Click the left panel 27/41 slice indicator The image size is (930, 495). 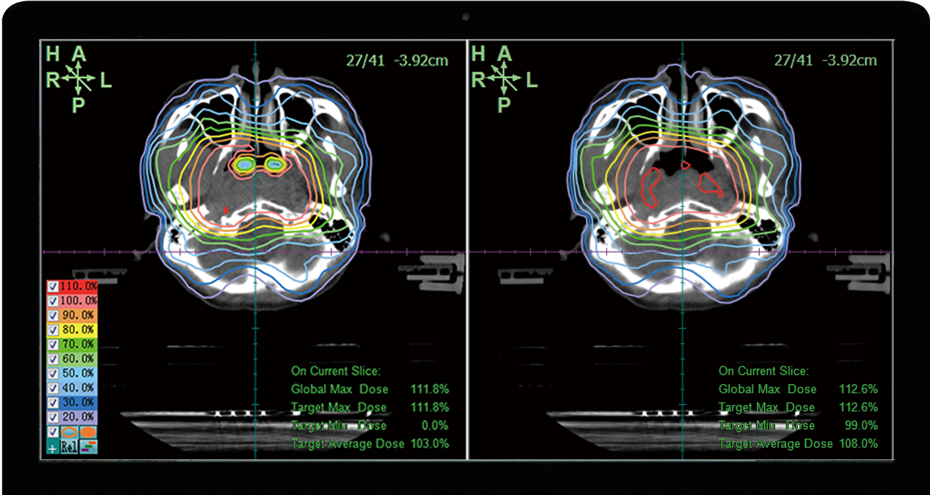365,60
